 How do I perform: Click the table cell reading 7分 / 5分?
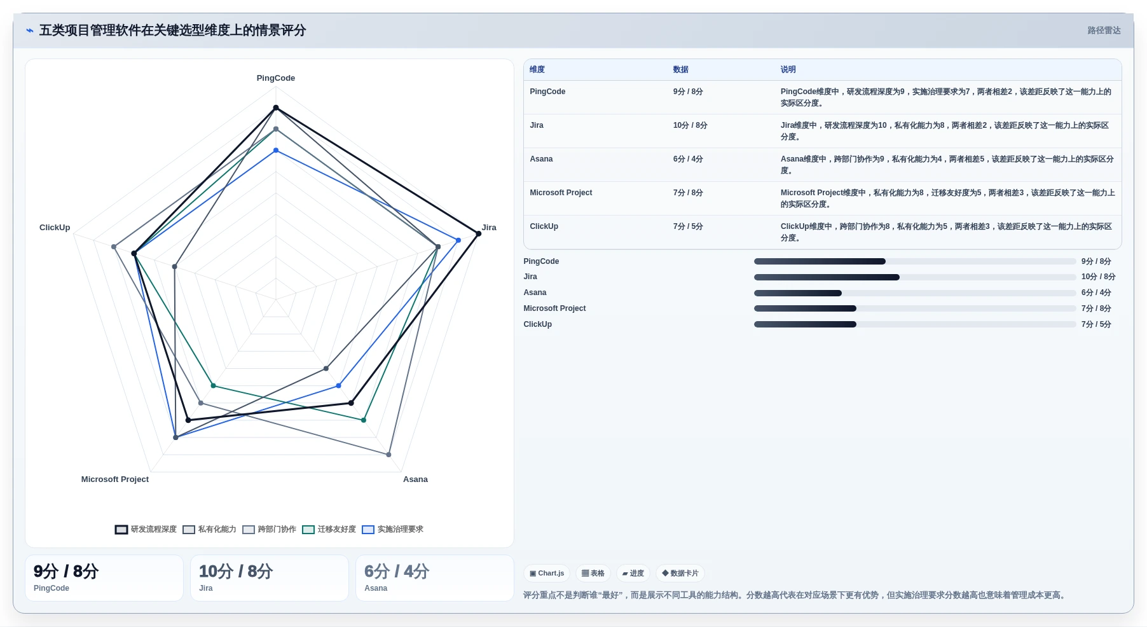click(688, 226)
